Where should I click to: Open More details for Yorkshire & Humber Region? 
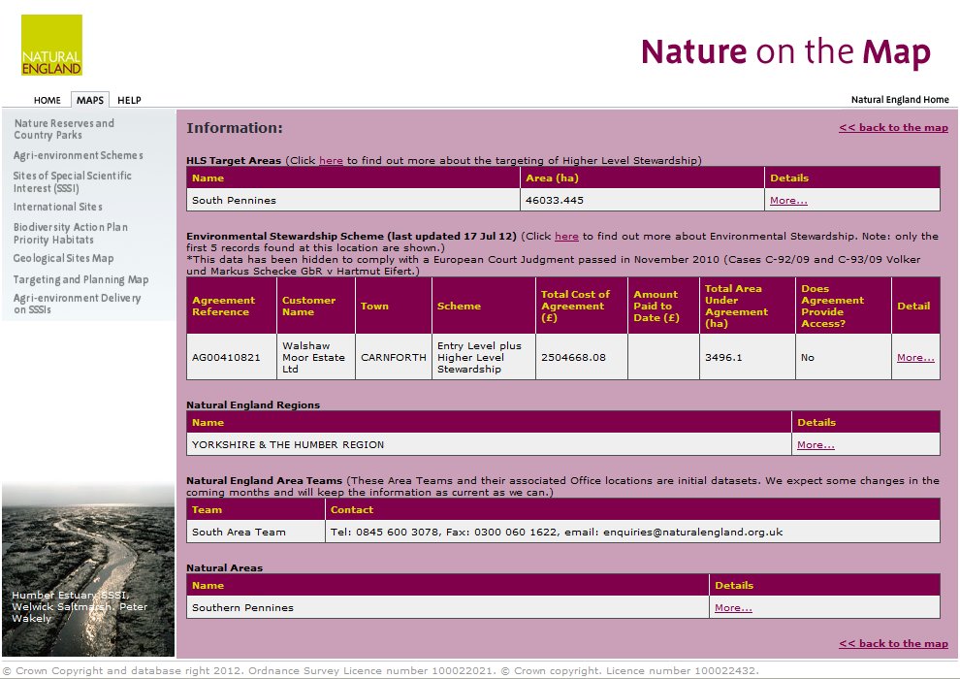[816, 444]
